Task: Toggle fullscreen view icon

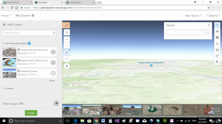Action: [217, 110]
